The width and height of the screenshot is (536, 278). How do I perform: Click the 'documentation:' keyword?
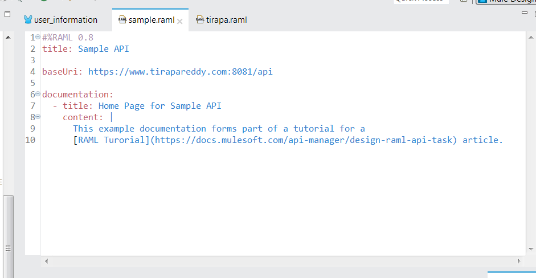pos(77,95)
